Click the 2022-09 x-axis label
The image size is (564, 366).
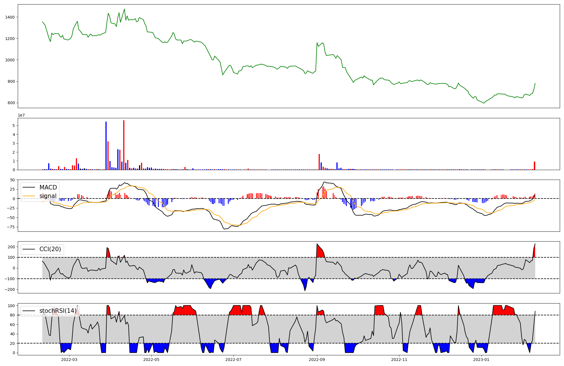[317, 360]
